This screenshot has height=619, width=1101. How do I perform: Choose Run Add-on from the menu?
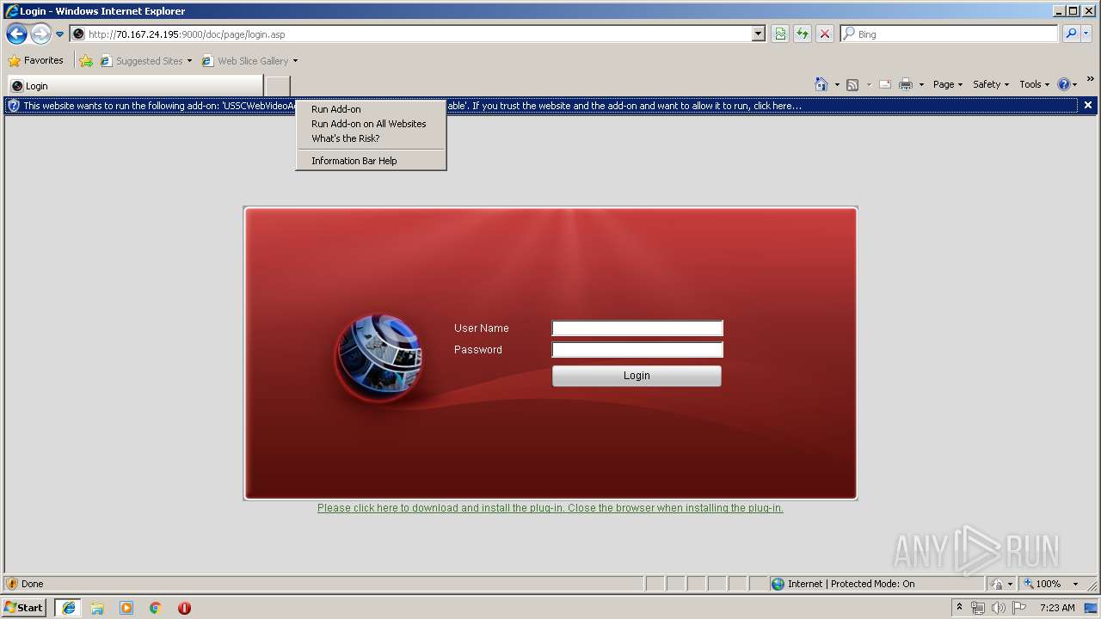click(x=371, y=109)
